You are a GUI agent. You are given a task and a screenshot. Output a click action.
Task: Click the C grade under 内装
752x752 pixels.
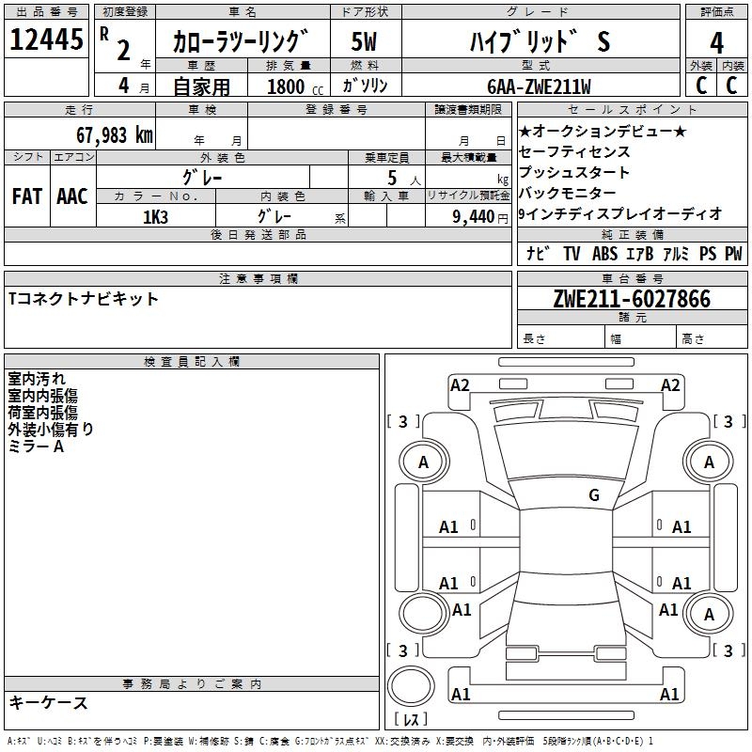click(x=731, y=86)
